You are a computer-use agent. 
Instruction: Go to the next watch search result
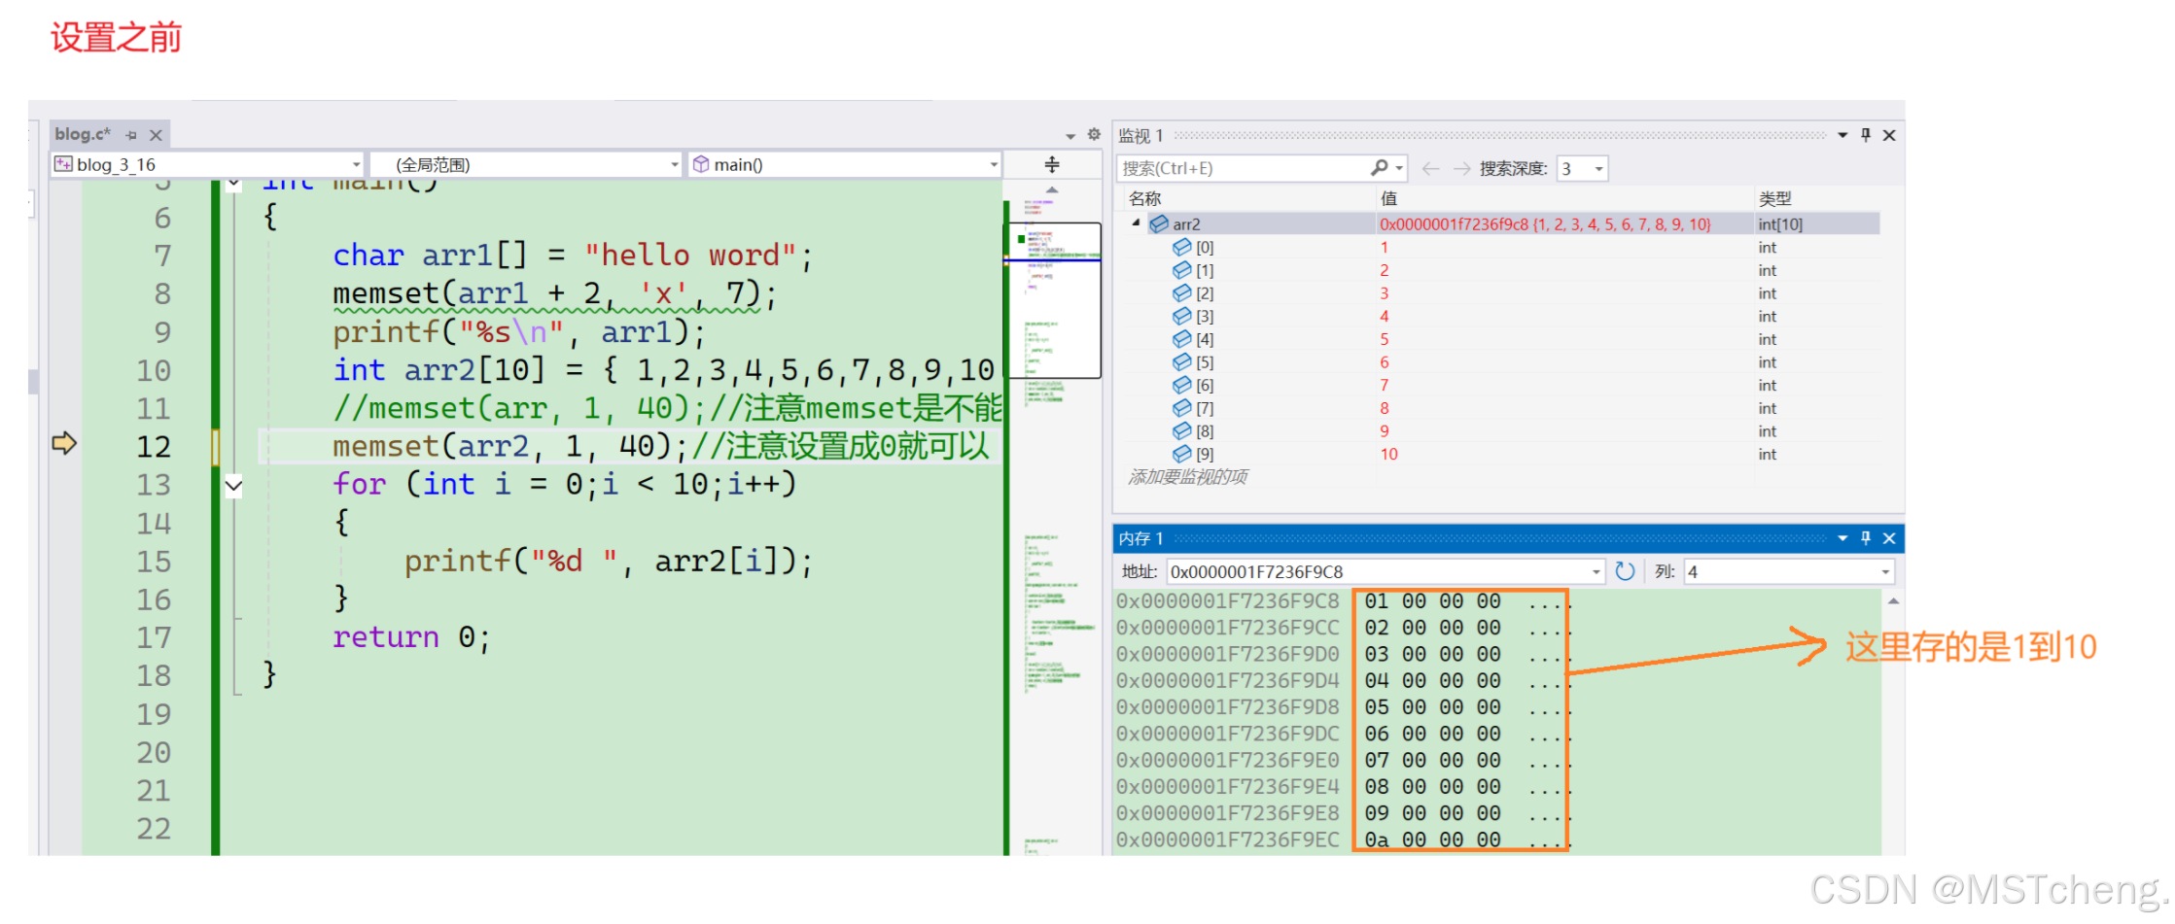[x=1461, y=168]
